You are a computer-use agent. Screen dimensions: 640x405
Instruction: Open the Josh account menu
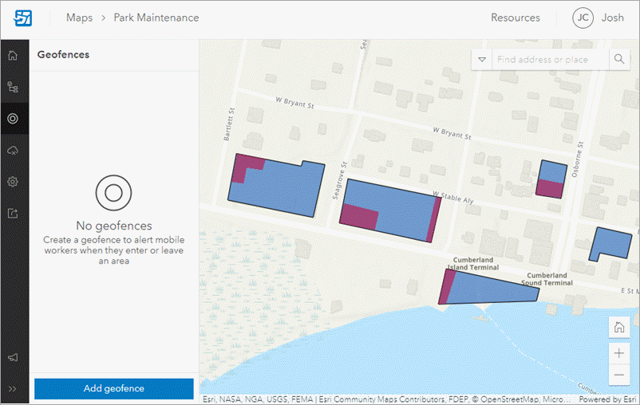[x=612, y=18]
